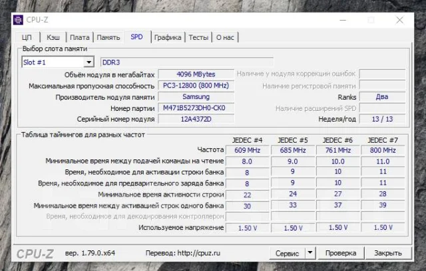Click the JEDEC #7 column header
426x271 pixels.
point(383,140)
